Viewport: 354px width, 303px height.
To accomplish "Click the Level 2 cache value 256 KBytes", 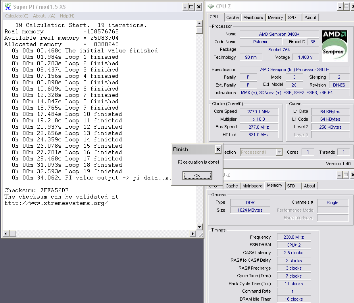I will pos(330,127).
